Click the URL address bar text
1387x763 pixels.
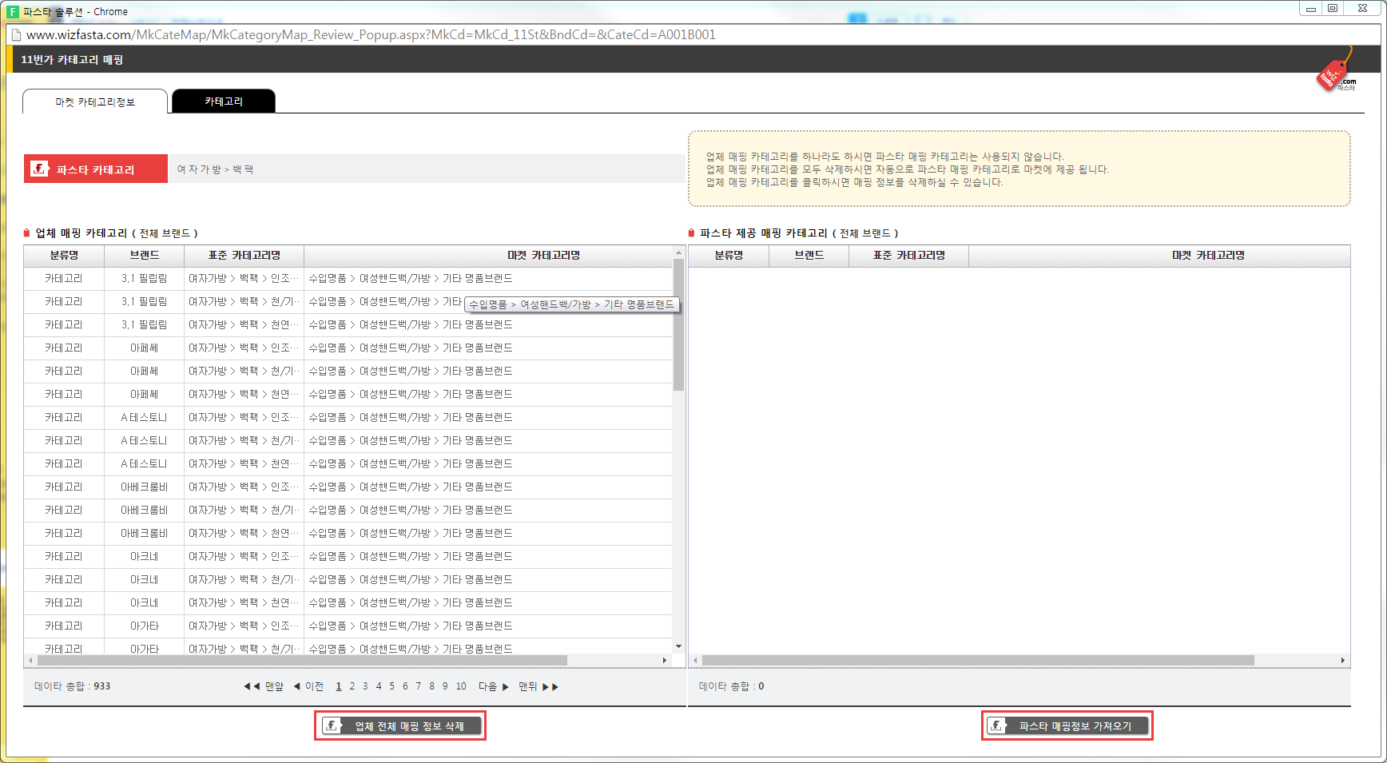[x=371, y=35]
